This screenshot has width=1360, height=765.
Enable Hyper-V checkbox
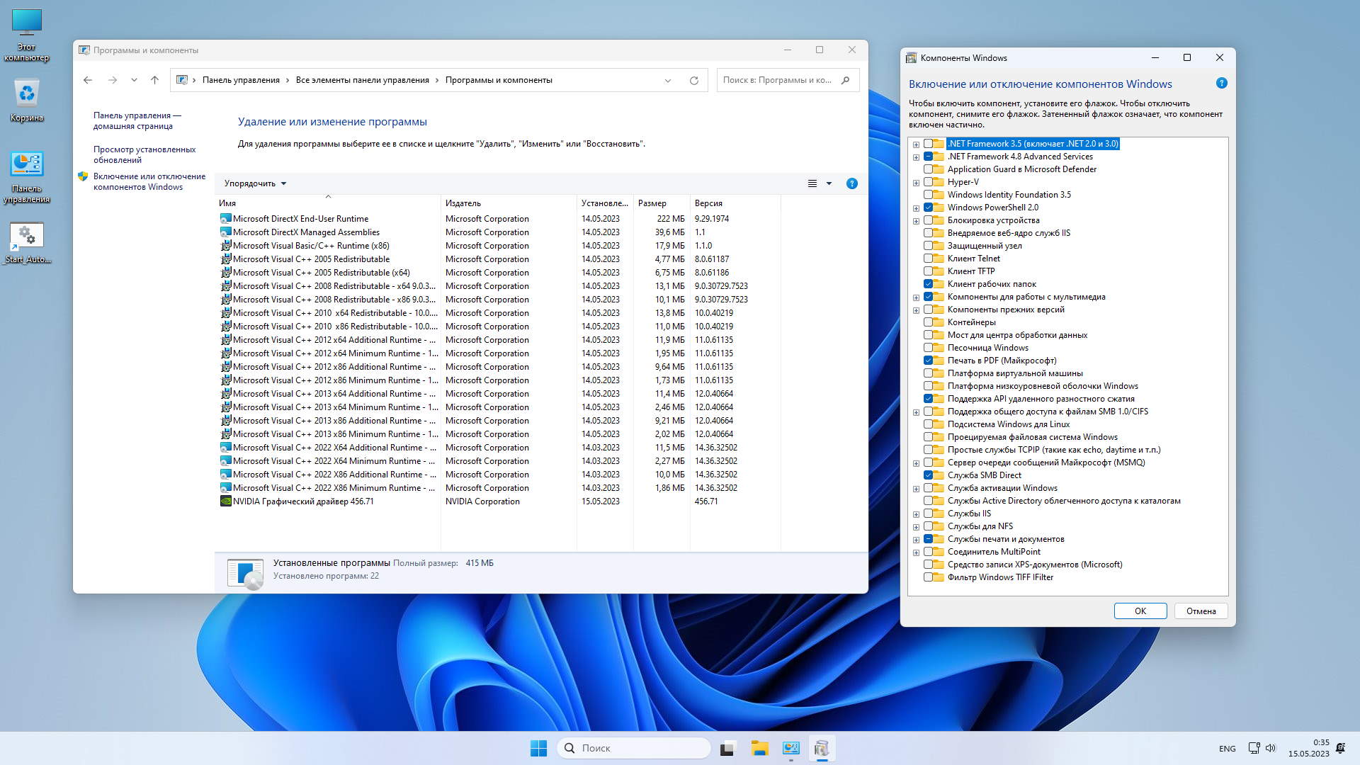click(928, 182)
